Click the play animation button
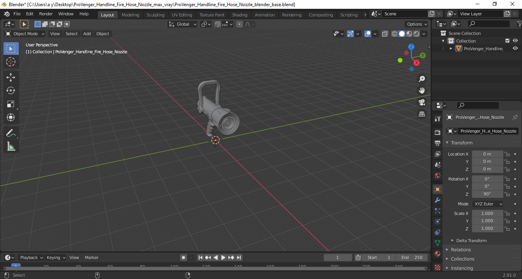The image size is (522, 279). coord(223,258)
